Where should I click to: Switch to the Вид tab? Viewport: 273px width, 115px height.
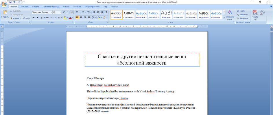click(105, 7)
